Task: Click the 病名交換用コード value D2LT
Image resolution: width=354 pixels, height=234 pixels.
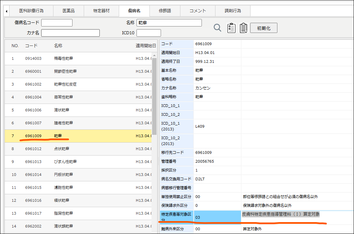Action: pos(200,179)
